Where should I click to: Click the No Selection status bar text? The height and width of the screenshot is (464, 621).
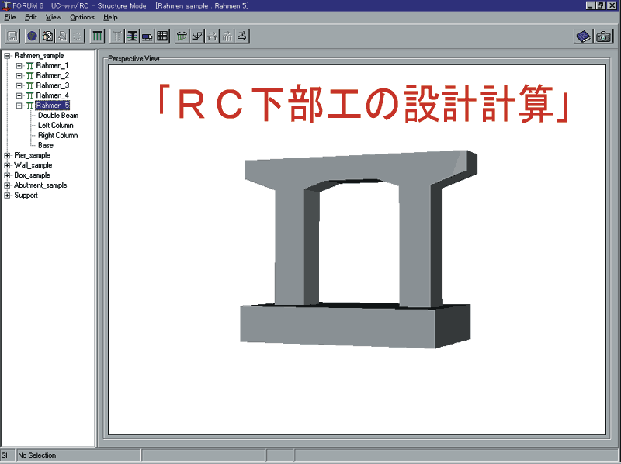36,455
